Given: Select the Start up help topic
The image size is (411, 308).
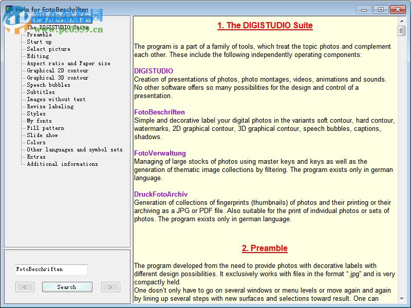Looking at the screenshot, I should point(39,42).
